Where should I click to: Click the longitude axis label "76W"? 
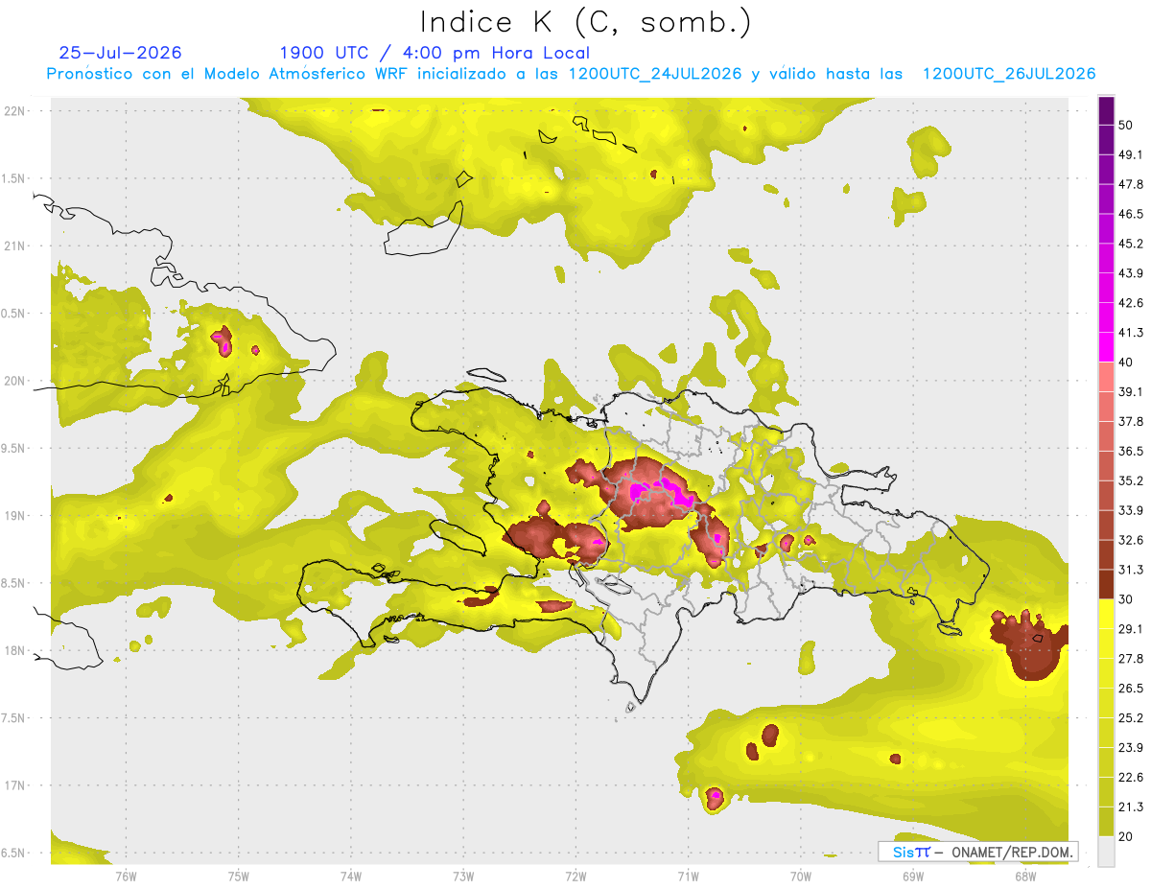point(126,876)
